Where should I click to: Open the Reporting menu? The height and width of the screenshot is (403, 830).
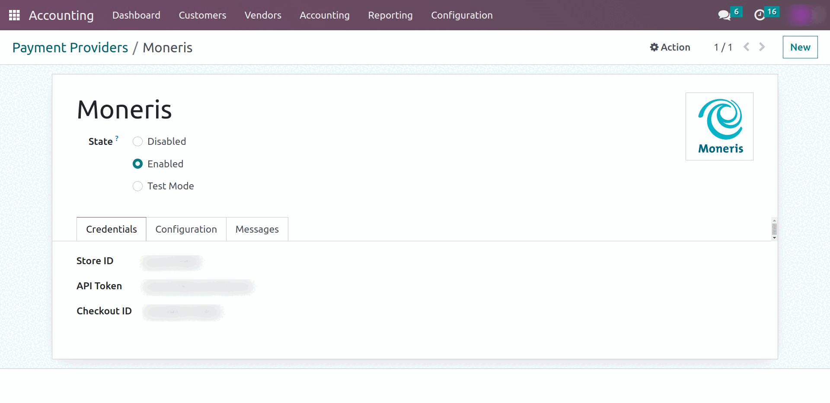point(390,15)
